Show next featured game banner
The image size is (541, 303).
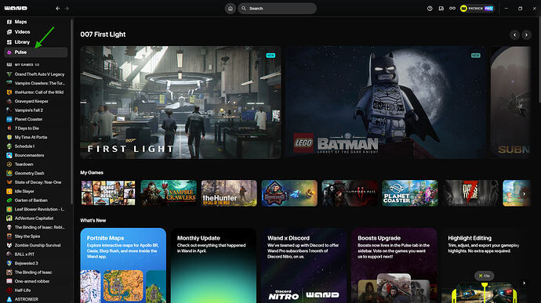(526, 34)
